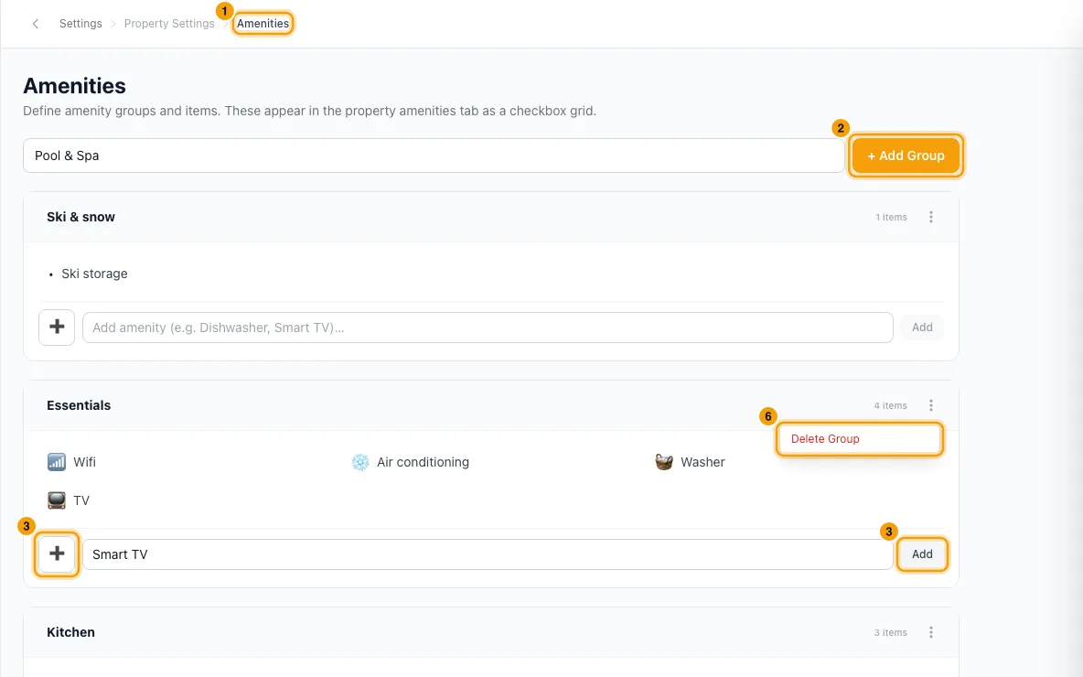Choose Delete Group from the menu
This screenshot has height=677, width=1083.
tap(859, 438)
